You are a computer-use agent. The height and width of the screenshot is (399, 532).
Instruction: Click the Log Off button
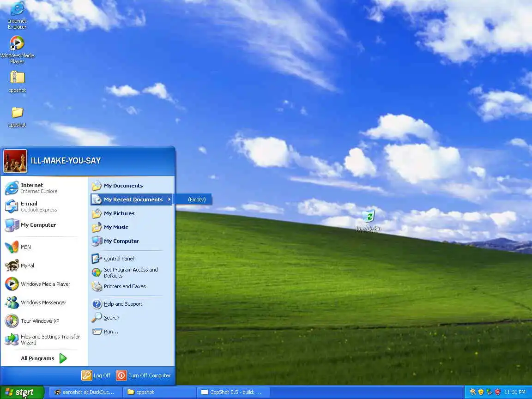[x=96, y=375]
